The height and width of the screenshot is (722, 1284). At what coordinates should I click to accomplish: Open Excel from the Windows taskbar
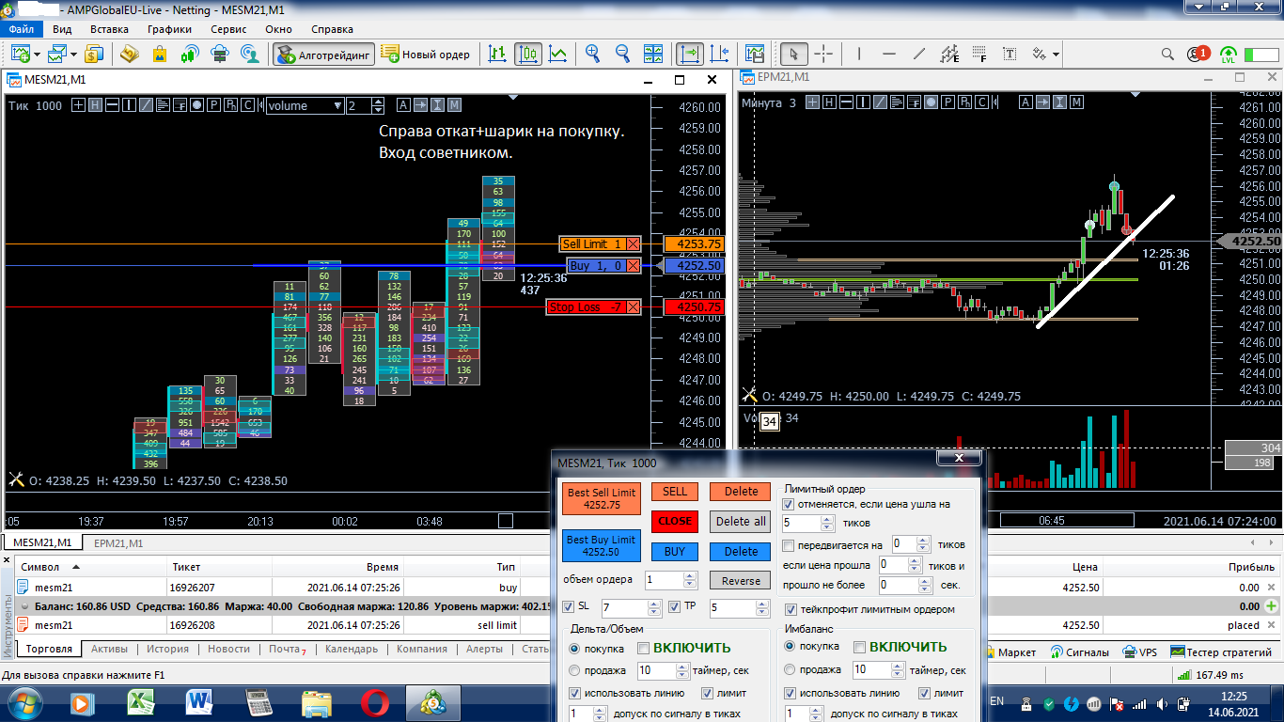click(x=141, y=702)
